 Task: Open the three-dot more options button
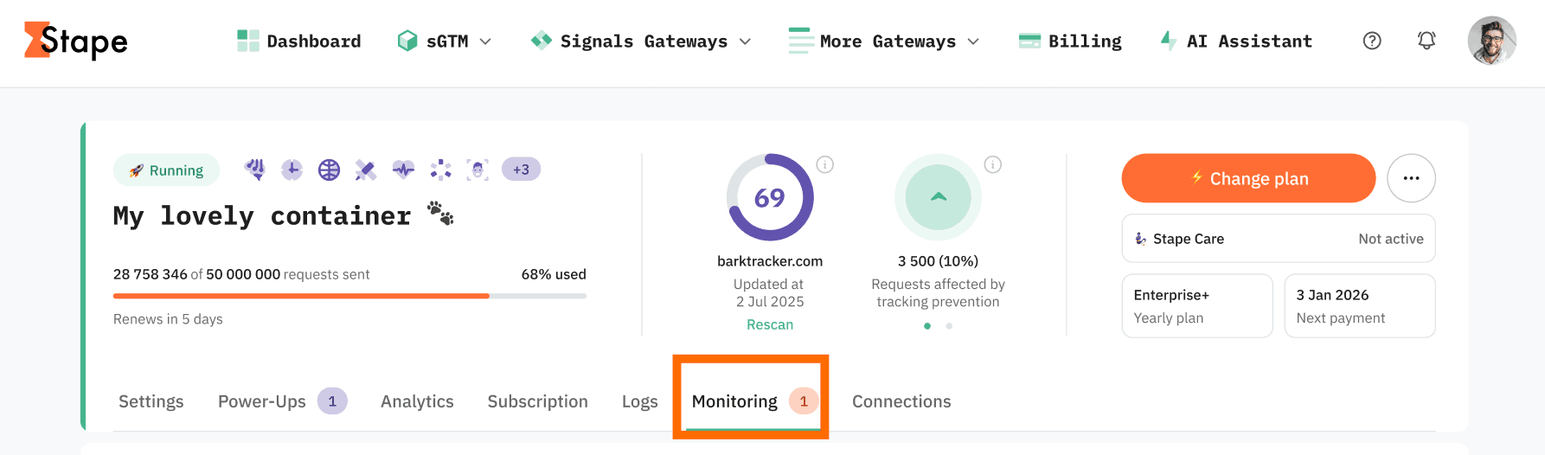(x=1411, y=178)
